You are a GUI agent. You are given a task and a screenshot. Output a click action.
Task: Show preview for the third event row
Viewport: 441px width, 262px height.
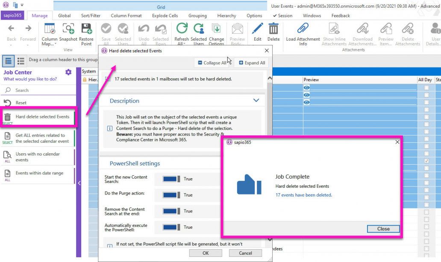coord(306,102)
